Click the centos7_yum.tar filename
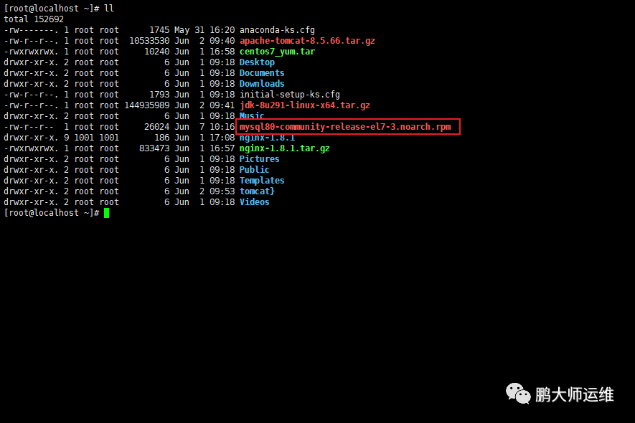The height and width of the screenshot is (423, 635). (277, 52)
